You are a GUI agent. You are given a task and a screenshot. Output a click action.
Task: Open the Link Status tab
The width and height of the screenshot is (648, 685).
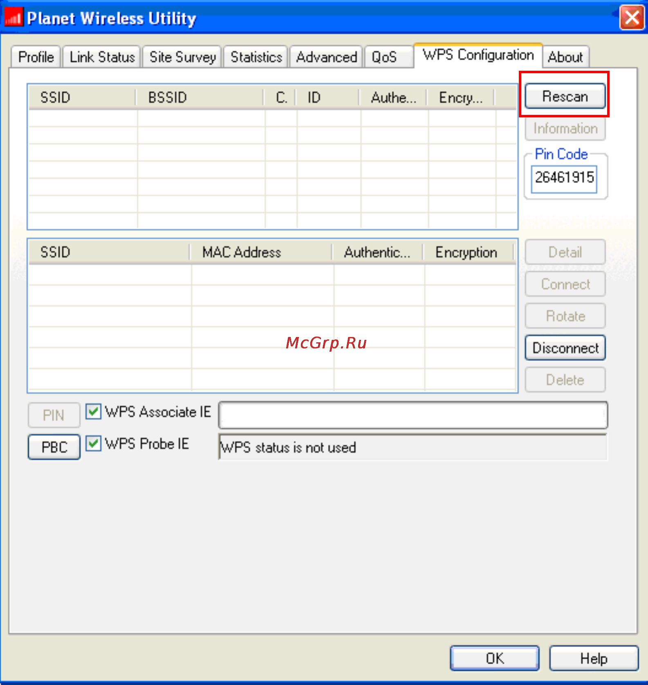tap(102, 57)
